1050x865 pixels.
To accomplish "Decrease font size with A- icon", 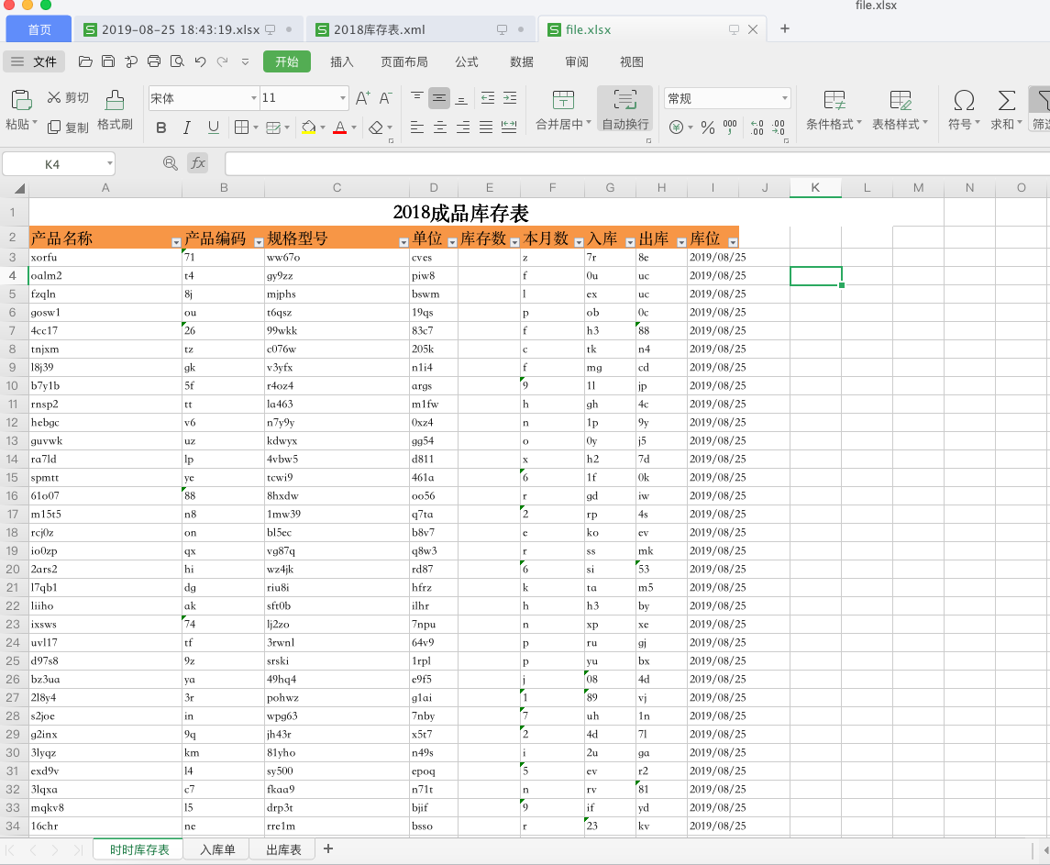I will click(x=386, y=98).
